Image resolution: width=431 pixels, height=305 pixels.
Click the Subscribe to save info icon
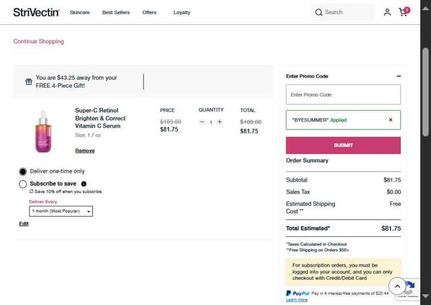pos(84,184)
